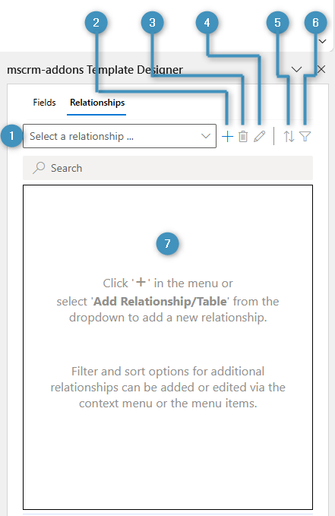Click the trash can delete relationship icon
The height and width of the screenshot is (516, 335).
click(243, 136)
